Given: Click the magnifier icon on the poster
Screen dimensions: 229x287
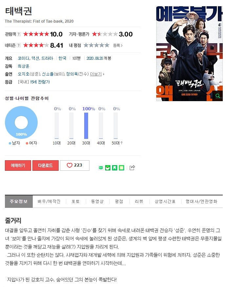Looking at the screenshot, I should [x=218, y=96].
